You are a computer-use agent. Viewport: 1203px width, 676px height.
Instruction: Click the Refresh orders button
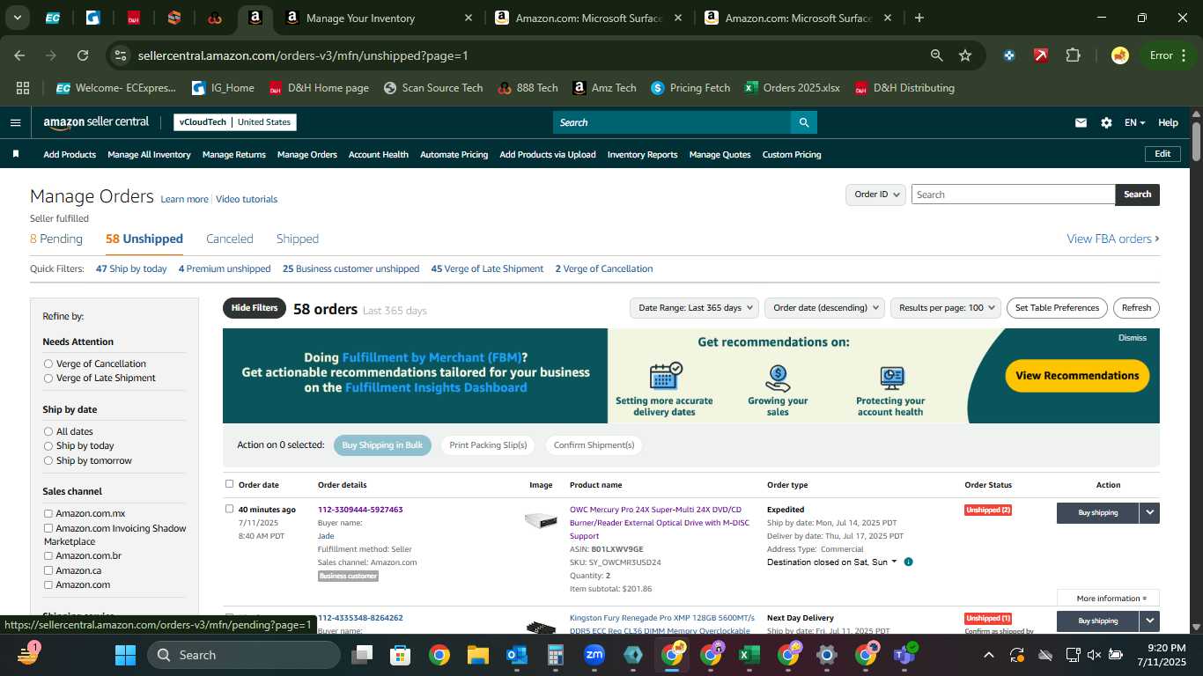click(1136, 308)
